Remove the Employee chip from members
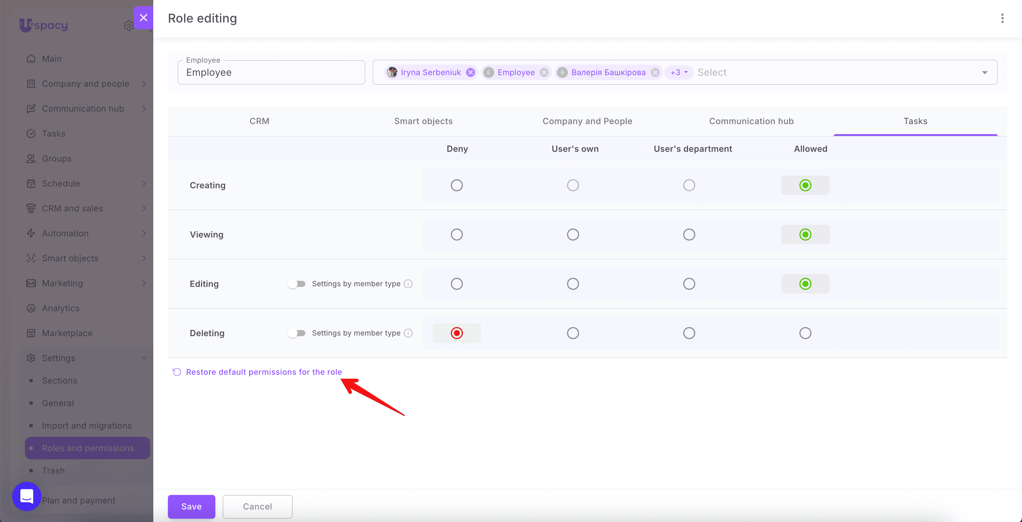This screenshot has height=522, width=1022. pos(544,72)
